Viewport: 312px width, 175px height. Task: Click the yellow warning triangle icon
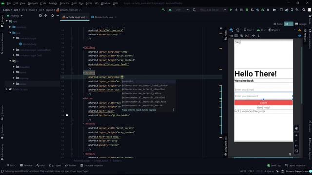(299, 30)
